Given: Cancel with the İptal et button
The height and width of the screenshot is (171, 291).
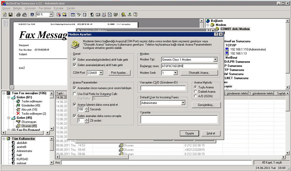Looking at the screenshot, I should [x=211, y=133].
